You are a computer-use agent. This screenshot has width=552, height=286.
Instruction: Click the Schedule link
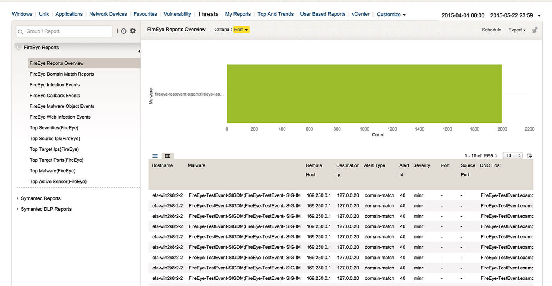pyautogui.click(x=492, y=30)
